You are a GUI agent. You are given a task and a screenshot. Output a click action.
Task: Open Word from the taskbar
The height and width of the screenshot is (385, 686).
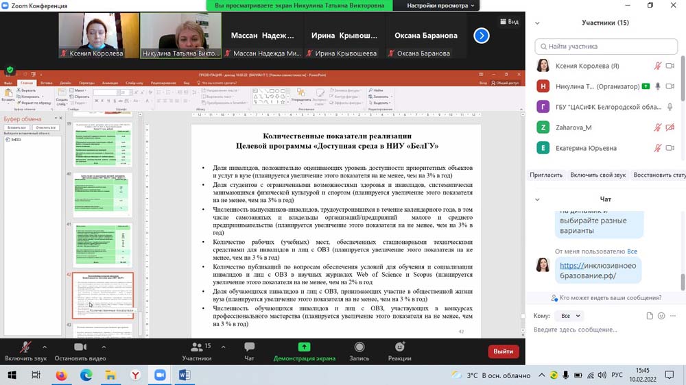tap(184, 375)
